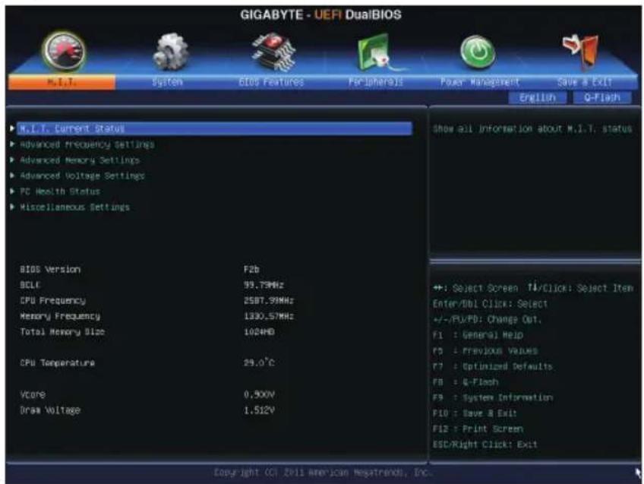The width and height of the screenshot is (644, 484).
Task: Click the help text about M.I.T. status
Action: point(532,129)
